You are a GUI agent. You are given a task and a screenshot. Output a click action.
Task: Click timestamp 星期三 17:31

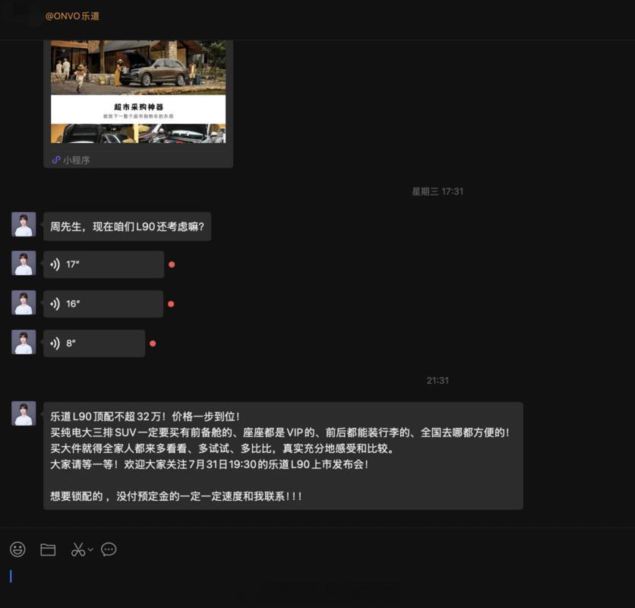click(x=438, y=192)
